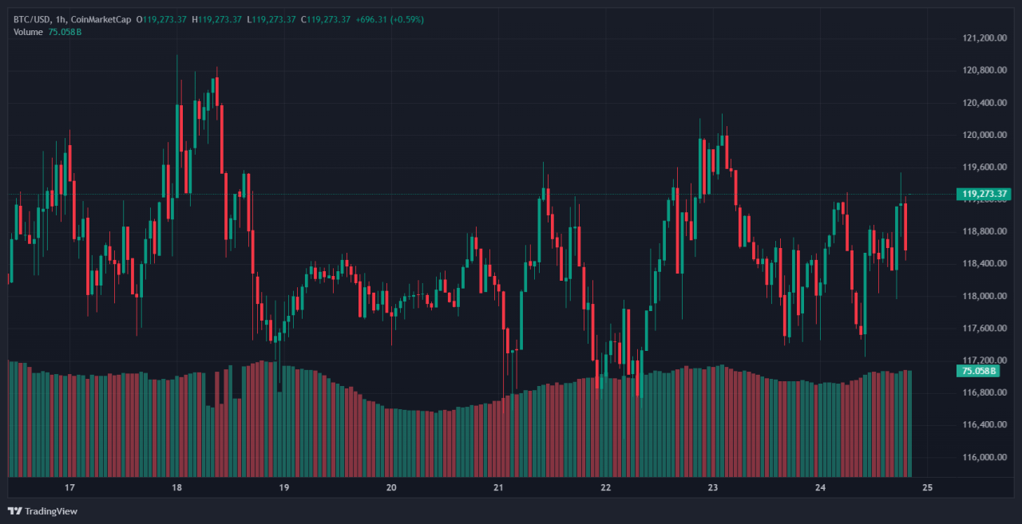Select date 19 on the time axis
1022x524 pixels.
tap(283, 487)
